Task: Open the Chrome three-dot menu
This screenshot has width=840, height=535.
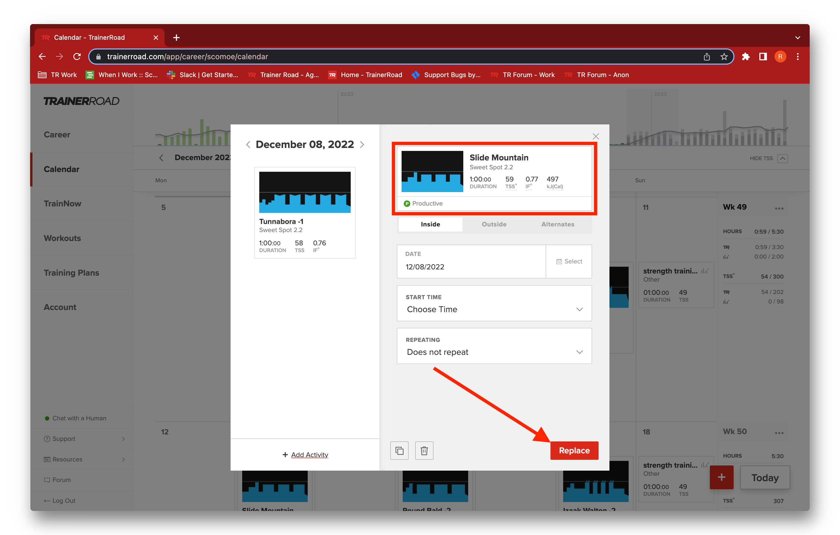Action: pyautogui.click(x=798, y=57)
